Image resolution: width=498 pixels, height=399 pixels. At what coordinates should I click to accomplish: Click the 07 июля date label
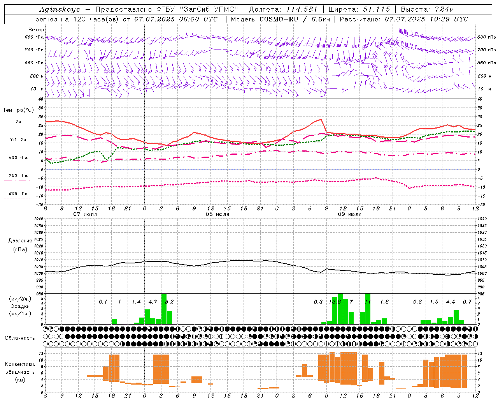(x=85, y=214)
